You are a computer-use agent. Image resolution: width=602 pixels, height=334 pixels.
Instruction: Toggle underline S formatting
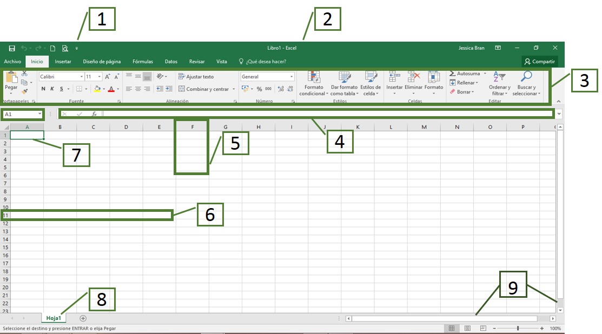(62, 89)
